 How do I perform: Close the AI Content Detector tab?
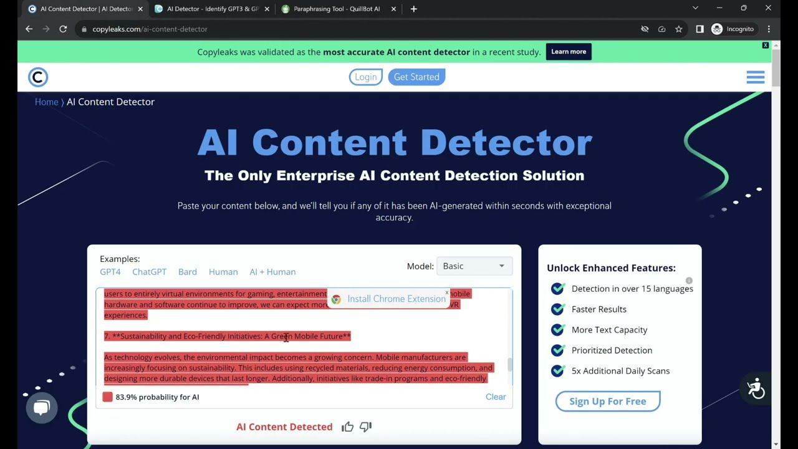[140, 9]
